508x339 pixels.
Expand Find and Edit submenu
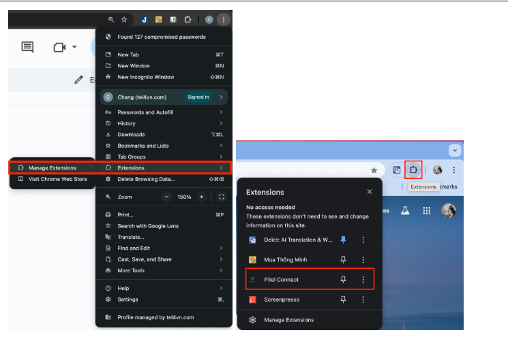[x=164, y=248]
